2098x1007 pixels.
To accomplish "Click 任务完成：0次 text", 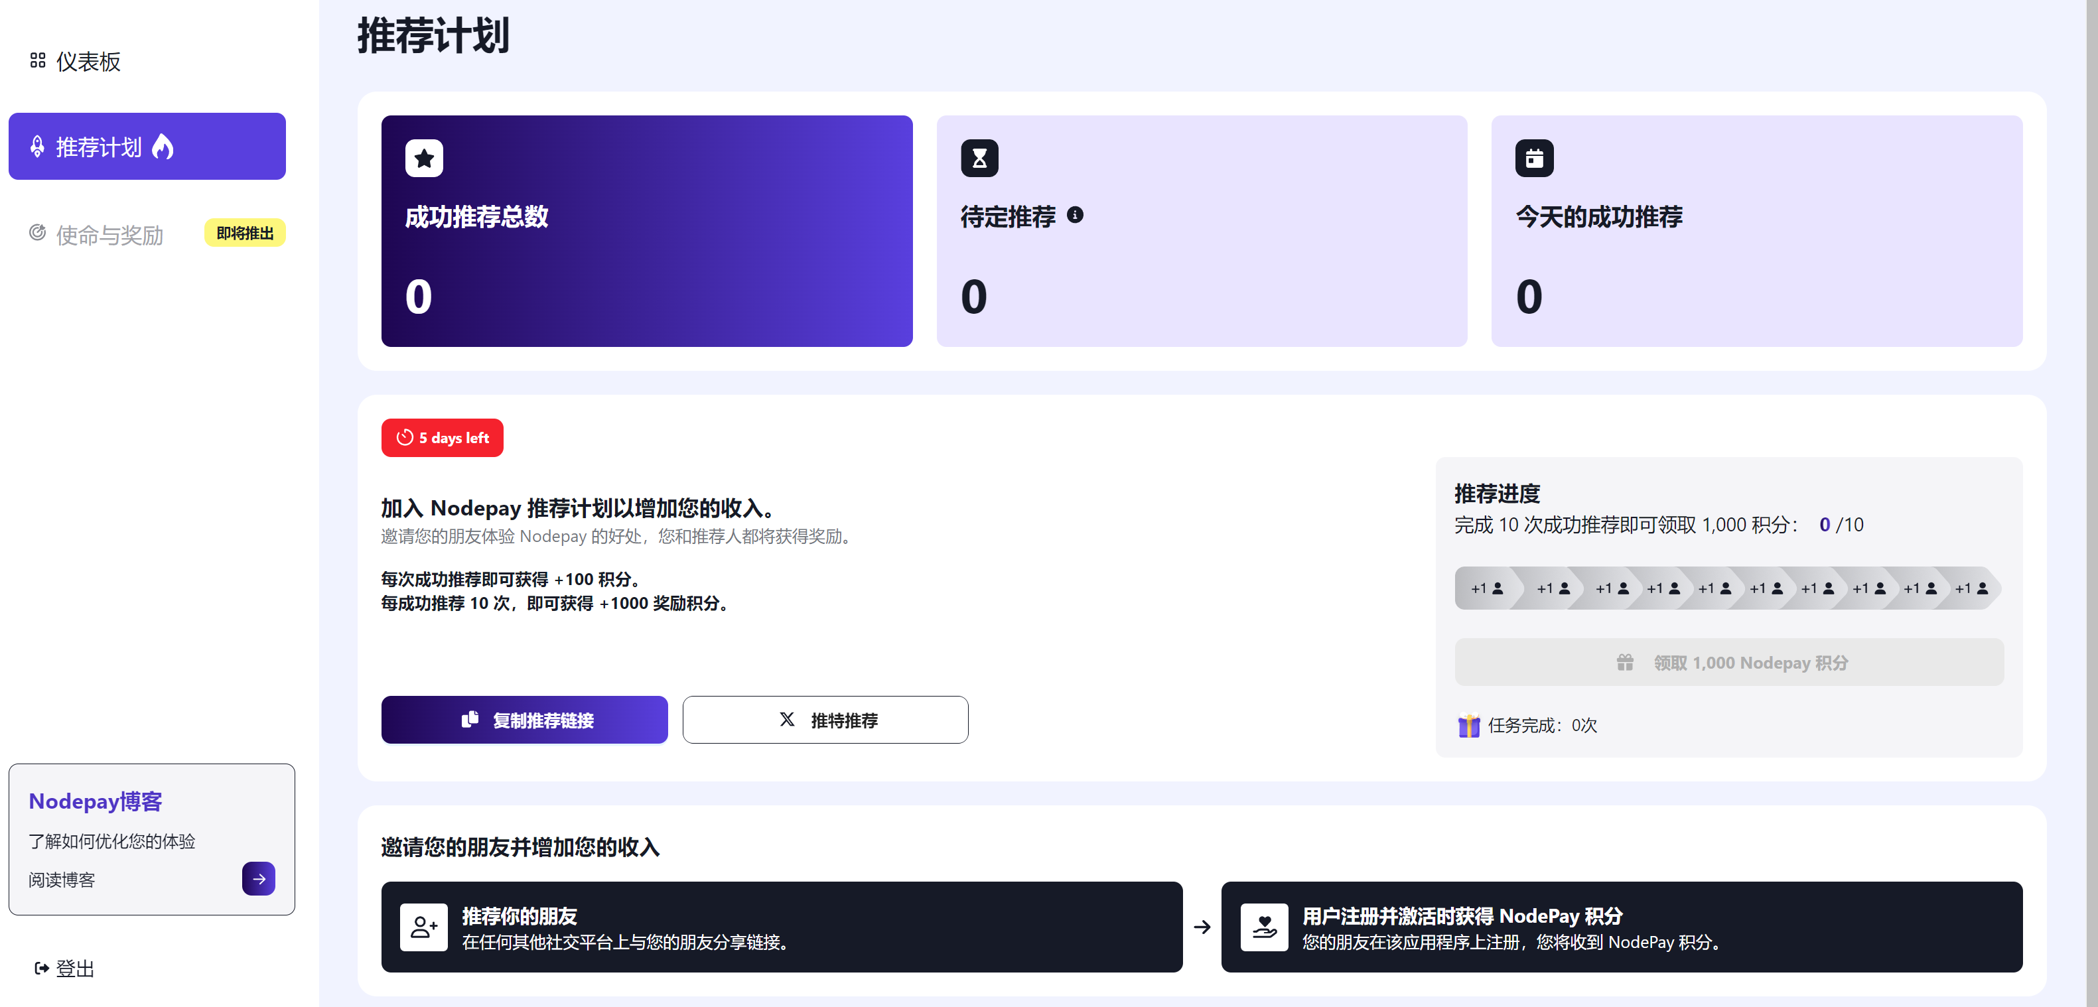I will click(1543, 725).
